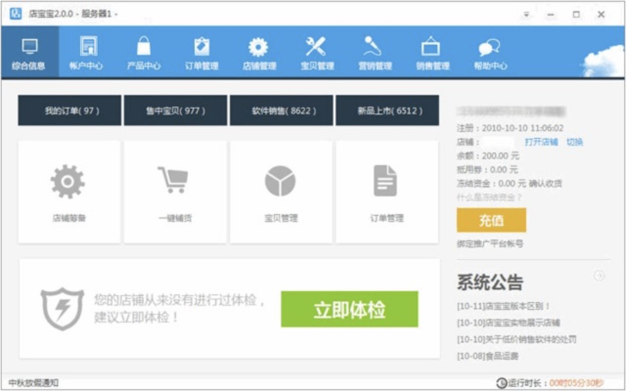Click the arrow circle next to 系统公告
Viewport: 626px width, 391px height.
(599, 275)
